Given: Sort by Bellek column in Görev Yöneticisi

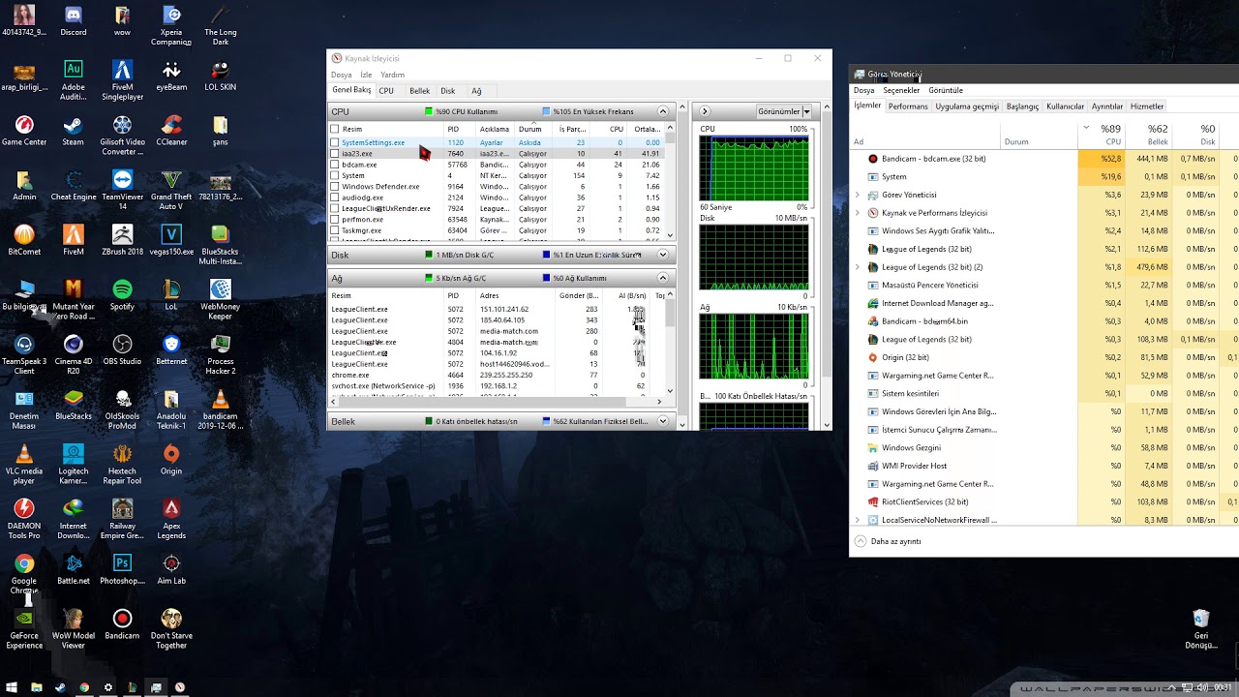Looking at the screenshot, I should [x=1149, y=135].
